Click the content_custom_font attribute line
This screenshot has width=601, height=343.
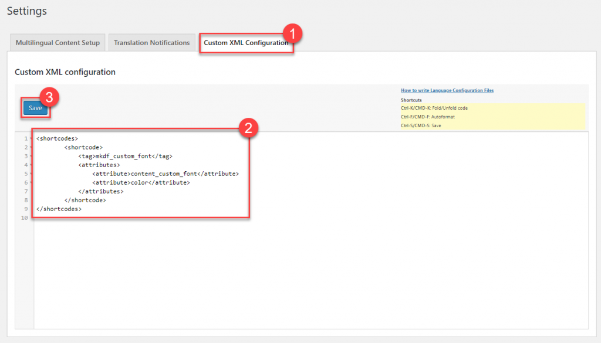click(x=166, y=174)
